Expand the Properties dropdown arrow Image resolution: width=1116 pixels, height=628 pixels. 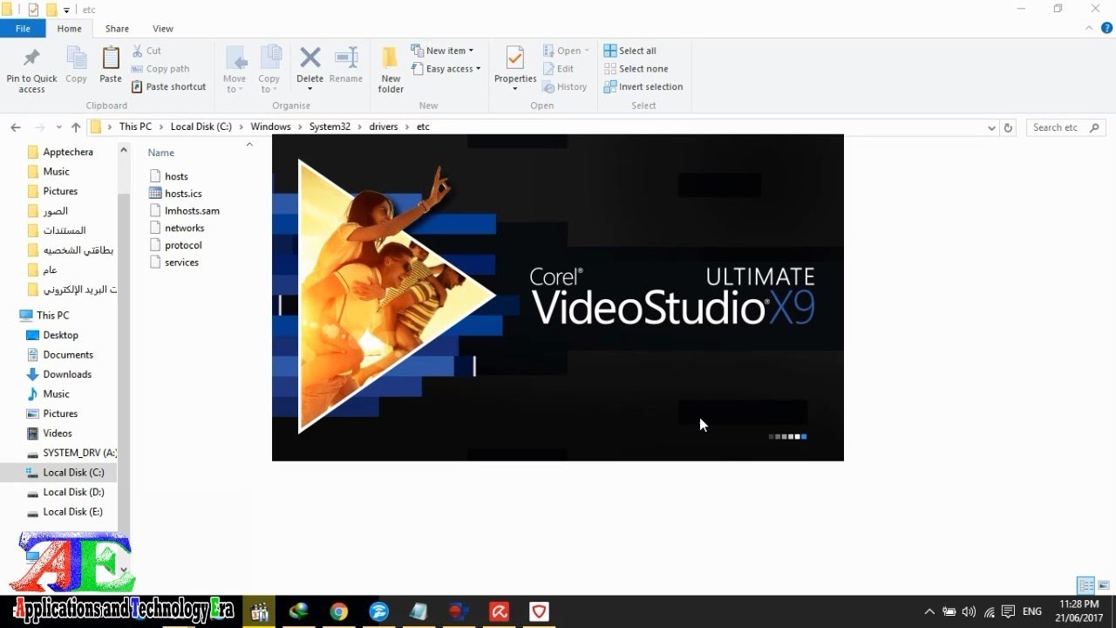coord(515,89)
